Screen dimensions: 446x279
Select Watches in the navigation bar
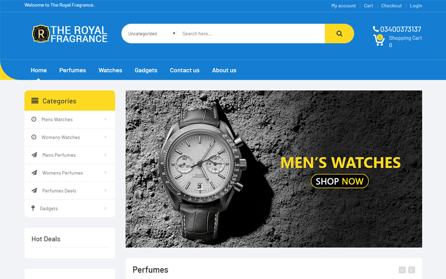[110, 70]
